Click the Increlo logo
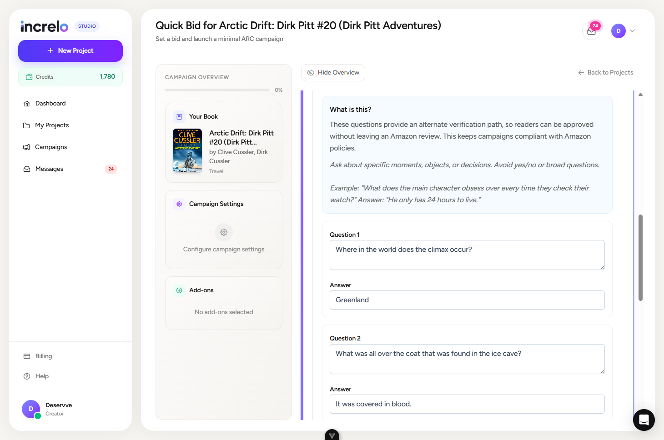 [x=44, y=26]
